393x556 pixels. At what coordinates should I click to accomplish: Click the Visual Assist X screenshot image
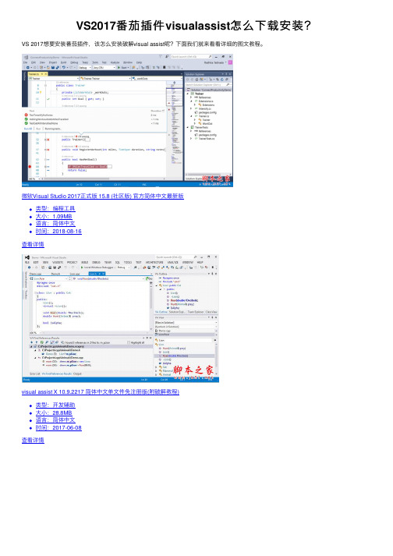[120, 318]
